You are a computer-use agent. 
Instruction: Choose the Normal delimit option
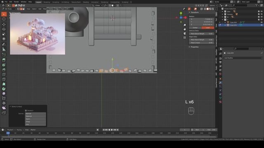[35, 113]
